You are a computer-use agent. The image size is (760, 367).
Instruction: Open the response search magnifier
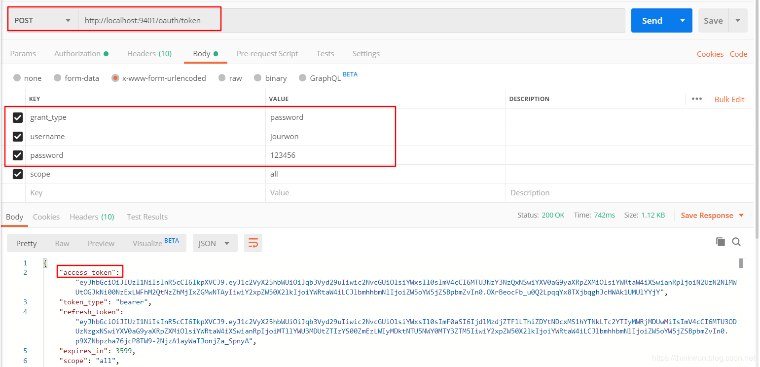(x=736, y=241)
